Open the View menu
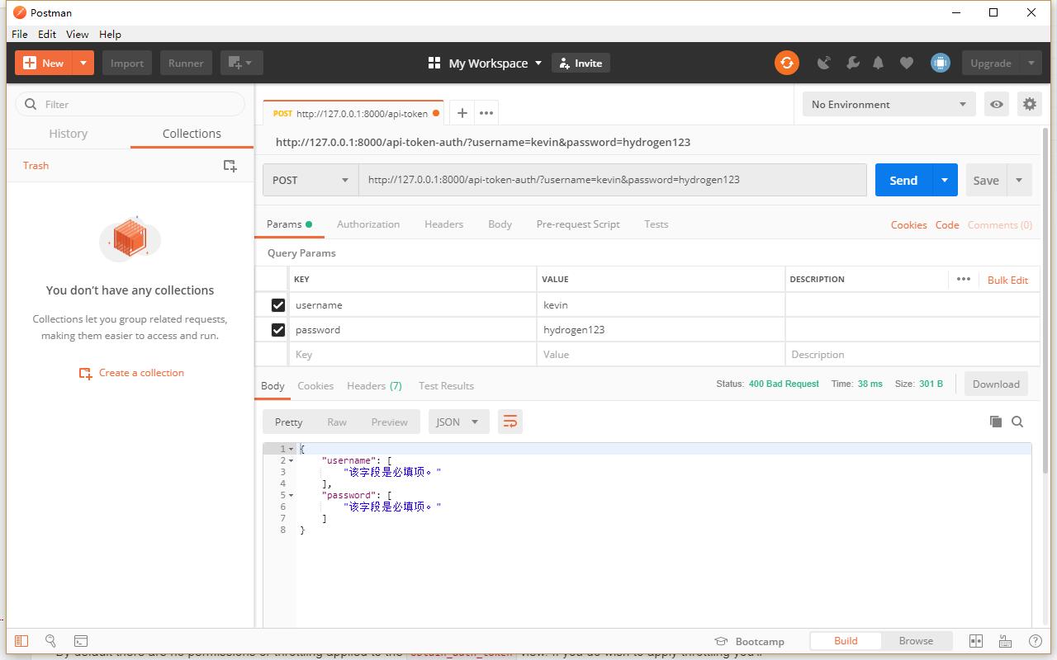 [77, 34]
